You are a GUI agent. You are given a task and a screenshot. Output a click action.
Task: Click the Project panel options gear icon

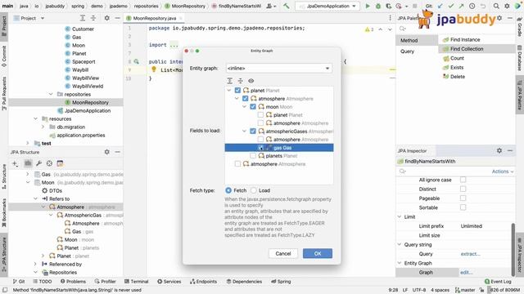(x=107, y=18)
